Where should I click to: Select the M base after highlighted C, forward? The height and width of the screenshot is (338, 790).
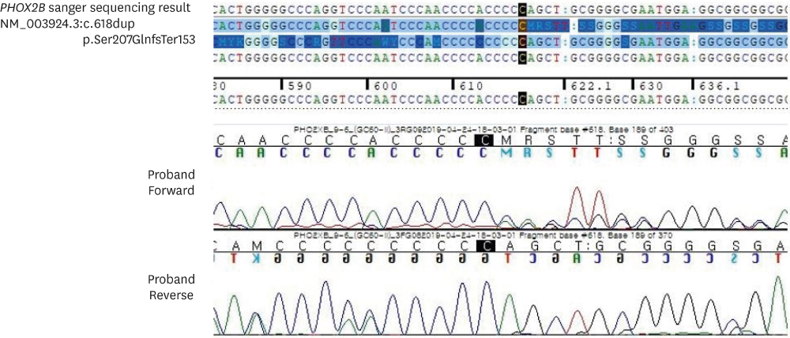point(506,141)
